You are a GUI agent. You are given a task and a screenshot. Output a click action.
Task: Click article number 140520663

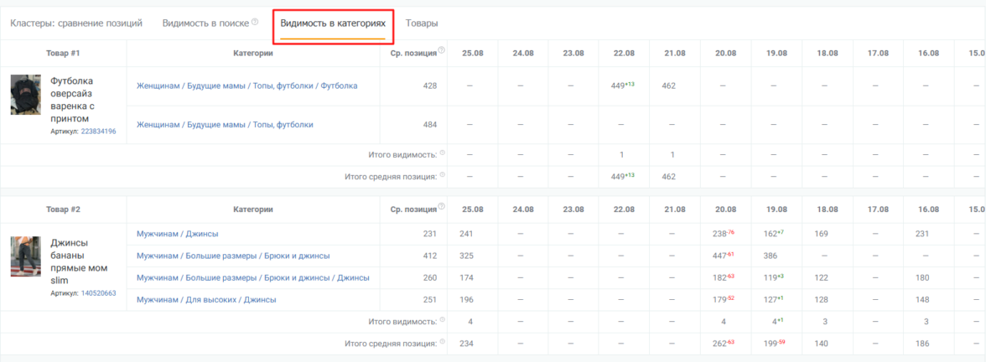tap(98, 293)
